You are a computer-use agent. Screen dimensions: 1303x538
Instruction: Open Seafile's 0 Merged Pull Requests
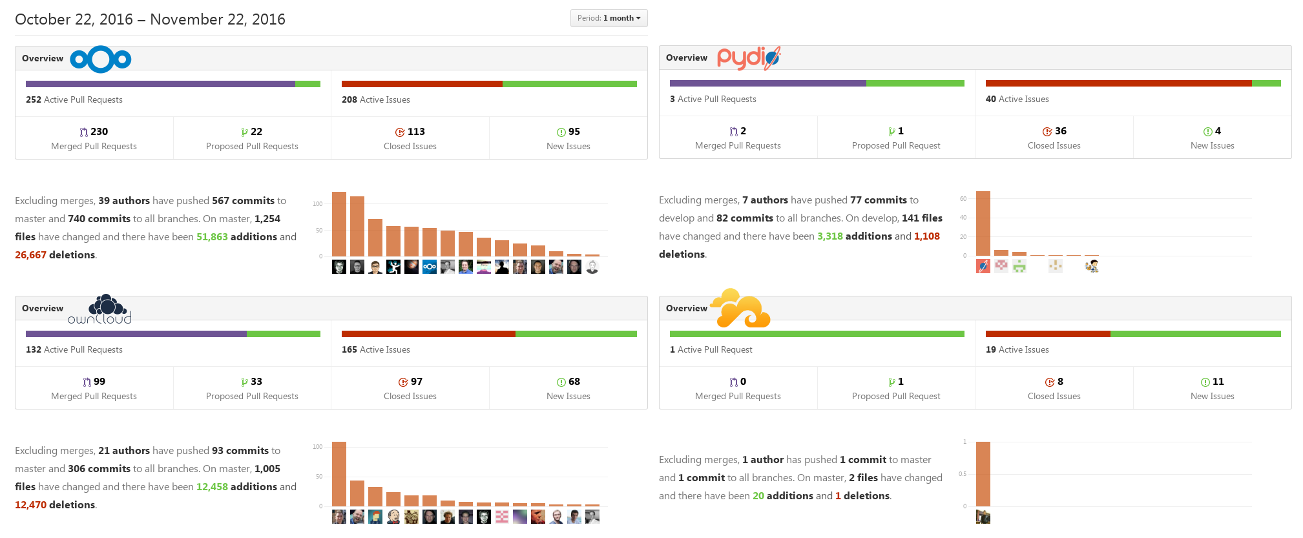click(738, 388)
